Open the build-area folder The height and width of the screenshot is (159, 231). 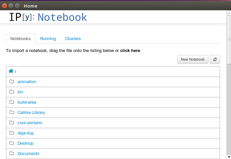coord(27,102)
